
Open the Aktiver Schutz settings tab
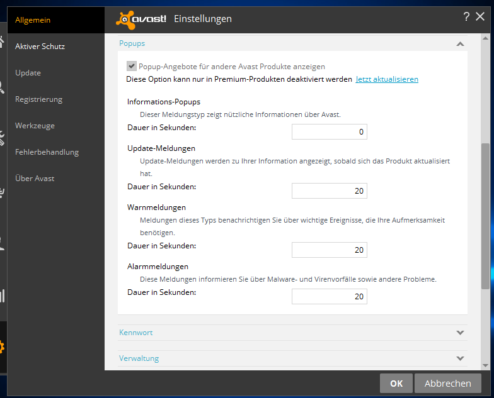click(56, 47)
